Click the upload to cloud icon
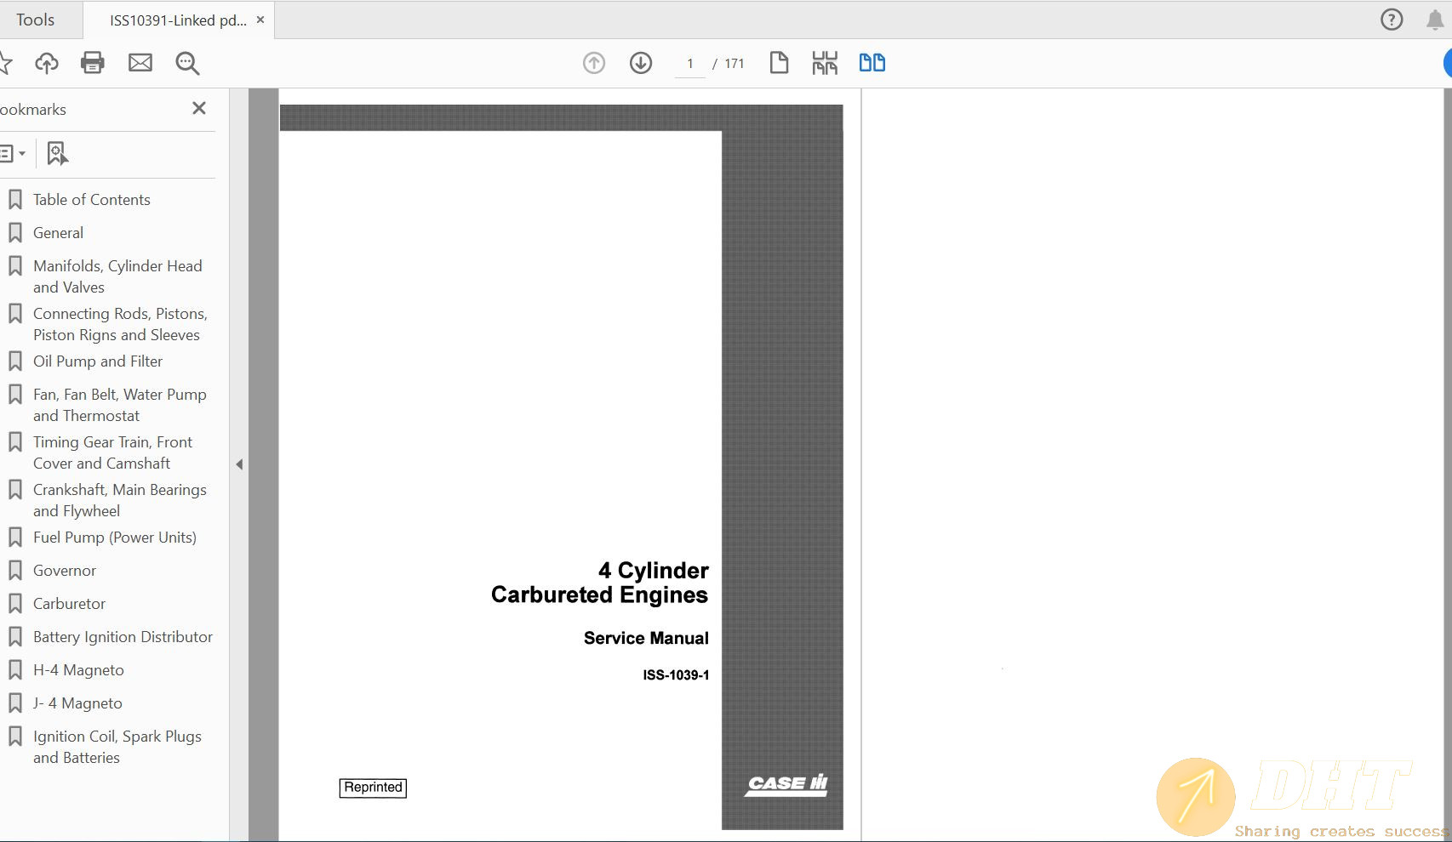The image size is (1452, 842). pos(47,63)
